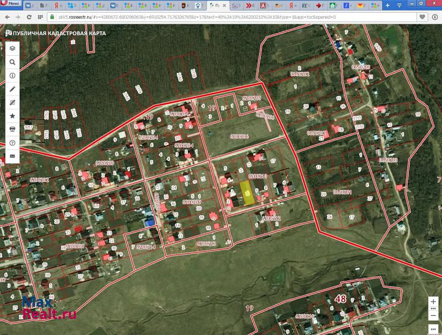Open help via question mark icon
442x335 pixels.
click(x=12, y=143)
